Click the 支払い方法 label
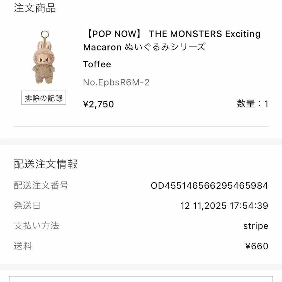Image resolution: width=282 pixels, height=282 pixels. click(37, 226)
